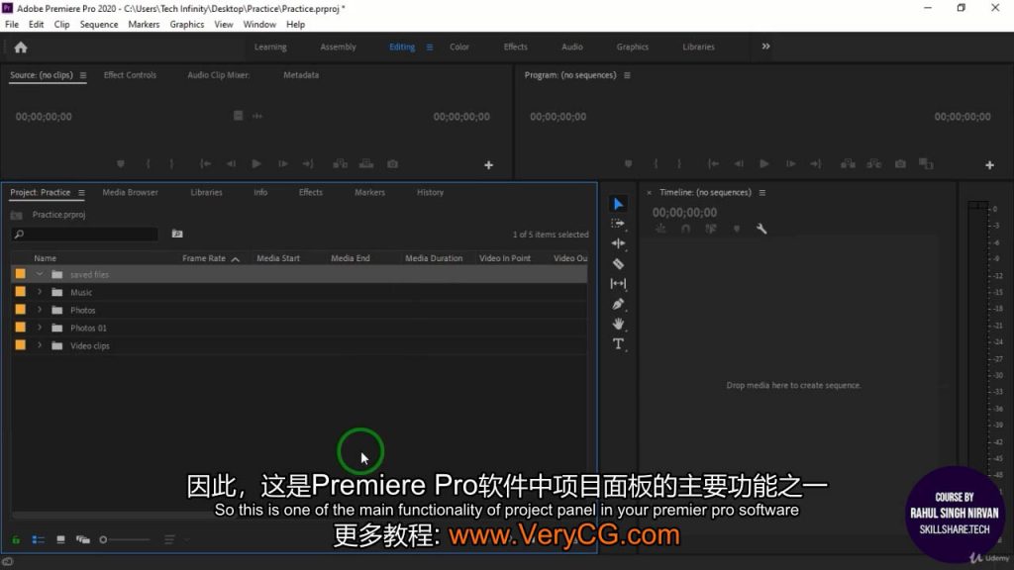Open the Program monitor panel menu
Screen dimensions: 1014x570
(627, 75)
